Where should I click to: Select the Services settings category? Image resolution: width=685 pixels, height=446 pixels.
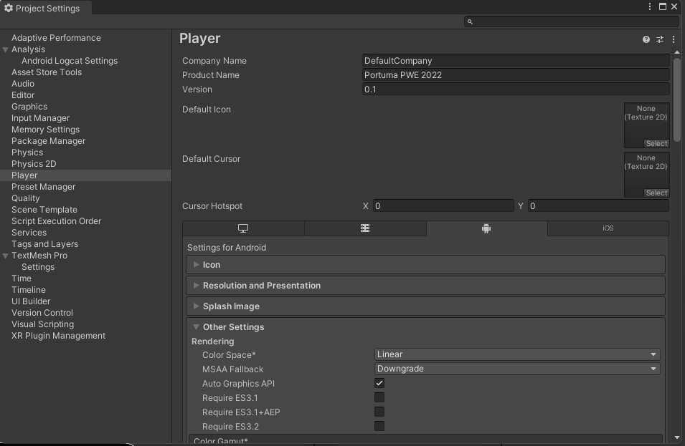(x=29, y=233)
